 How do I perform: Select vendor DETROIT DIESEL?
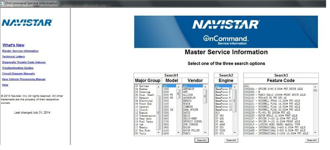[x=193, y=122]
